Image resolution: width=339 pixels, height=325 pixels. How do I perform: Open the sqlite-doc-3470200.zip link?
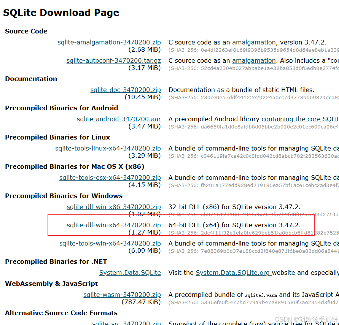click(126, 90)
